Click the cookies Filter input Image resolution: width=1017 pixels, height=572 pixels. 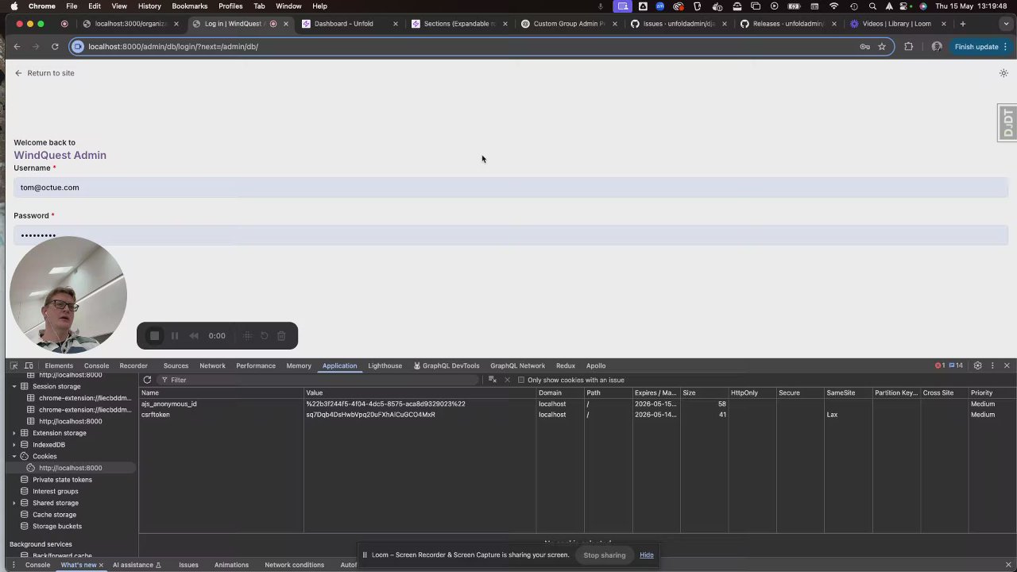pyautogui.click(x=318, y=380)
